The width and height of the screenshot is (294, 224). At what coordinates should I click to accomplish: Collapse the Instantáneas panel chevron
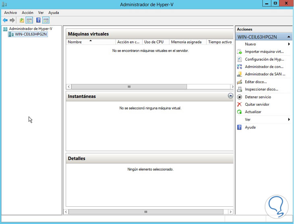click(x=230, y=96)
